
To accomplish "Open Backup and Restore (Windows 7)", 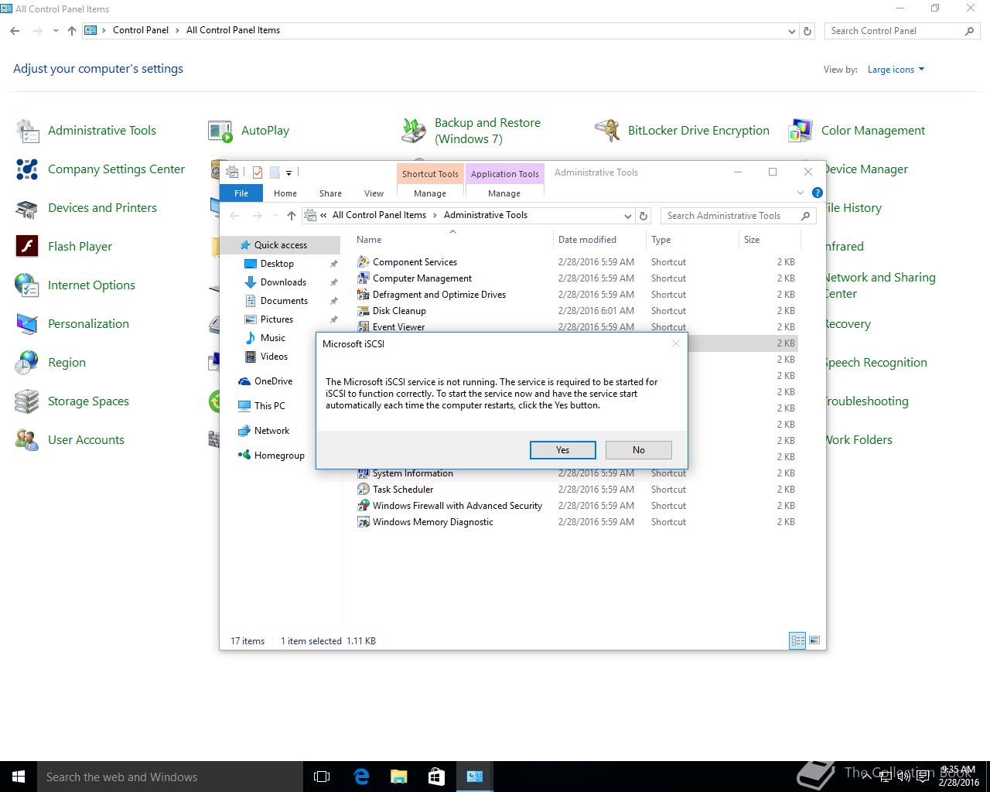I will pyautogui.click(x=472, y=131).
